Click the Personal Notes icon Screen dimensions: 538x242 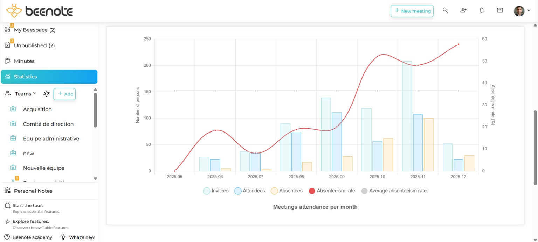point(7,191)
